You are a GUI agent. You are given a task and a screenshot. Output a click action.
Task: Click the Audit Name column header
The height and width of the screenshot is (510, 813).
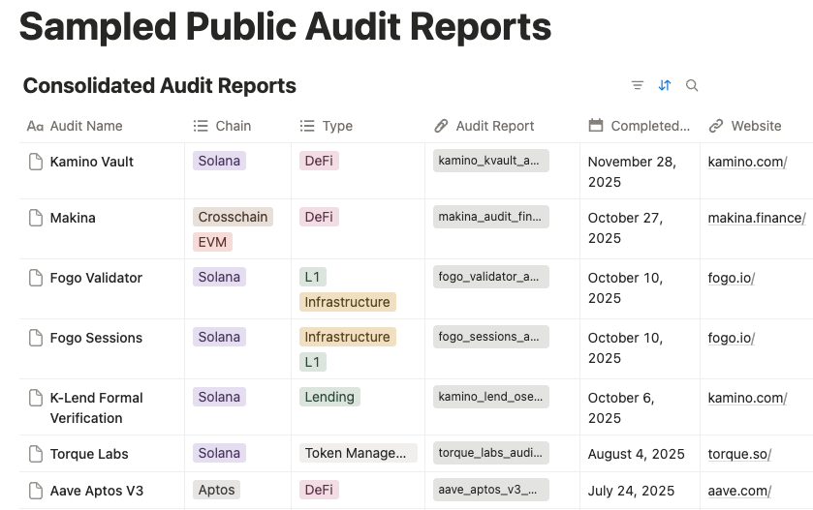pyautogui.click(x=75, y=126)
